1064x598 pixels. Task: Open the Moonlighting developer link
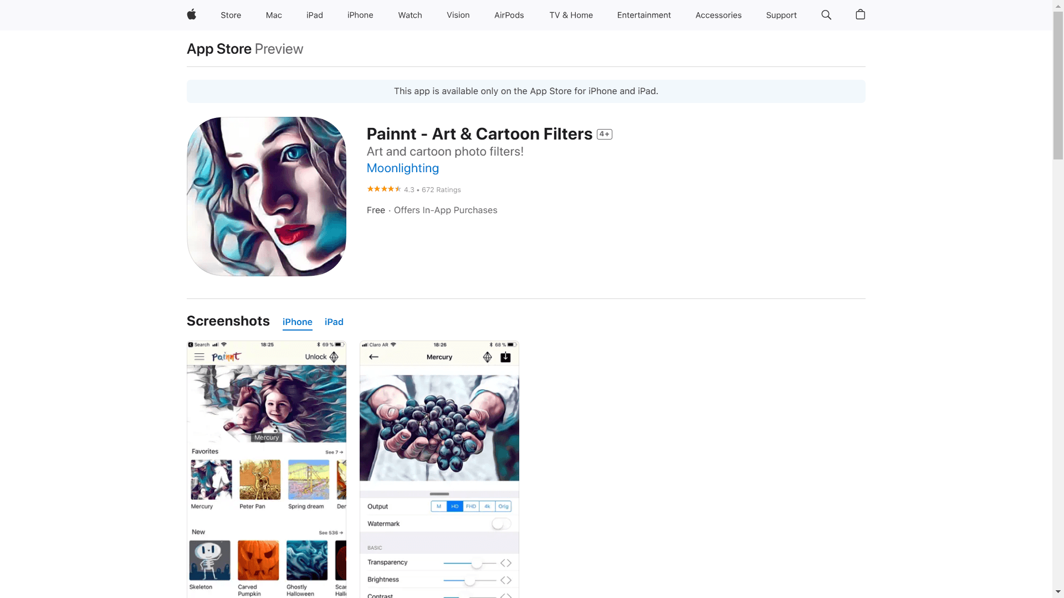402,168
